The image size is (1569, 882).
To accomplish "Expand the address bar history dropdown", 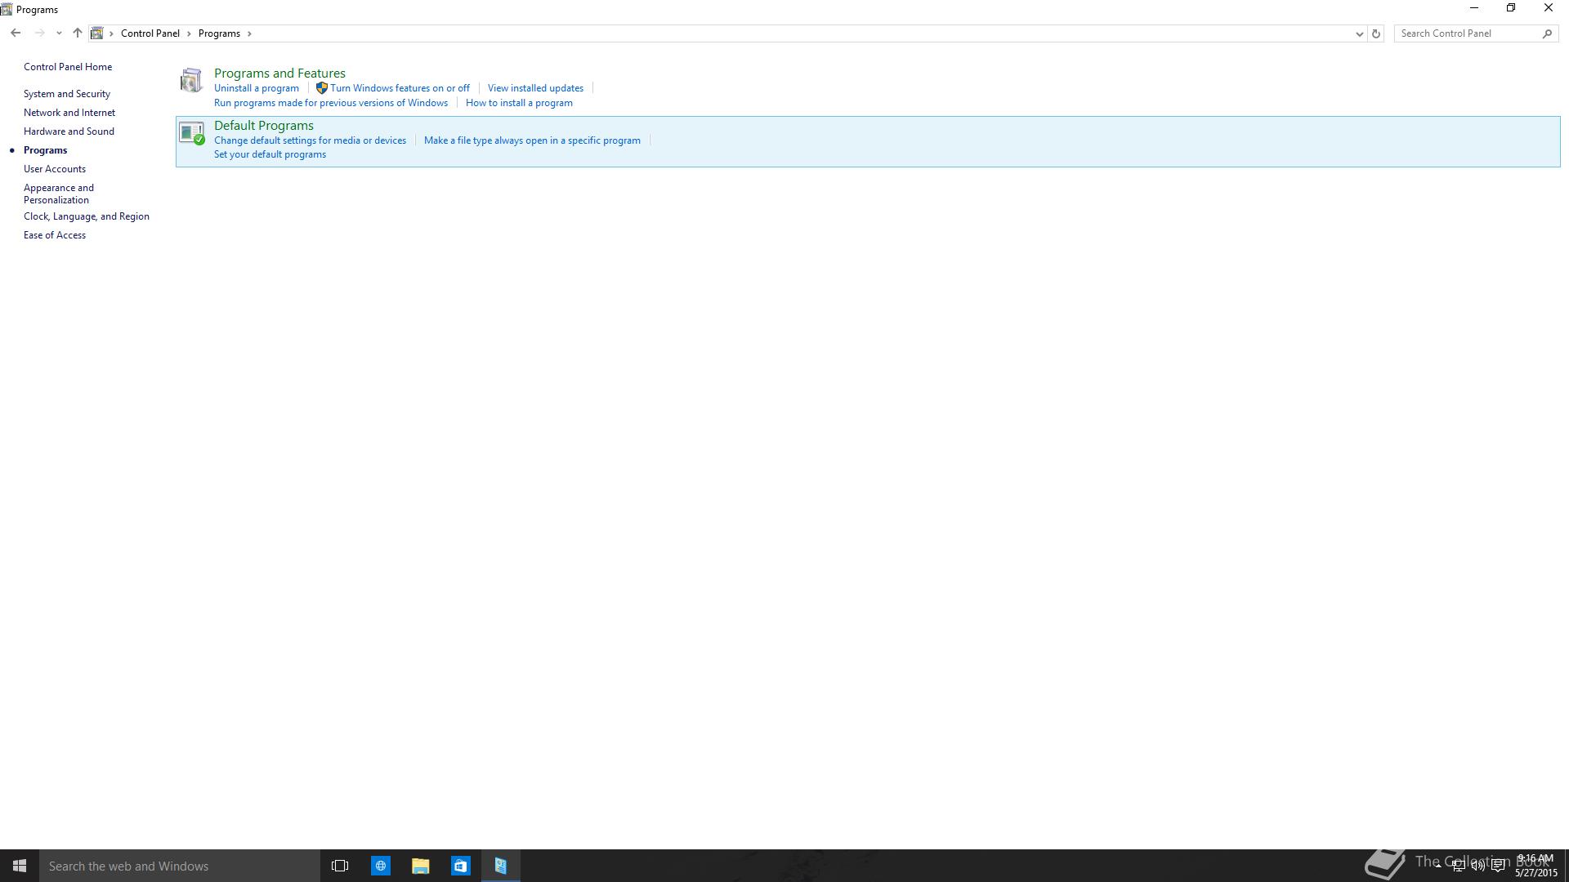I will (x=1359, y=33).
